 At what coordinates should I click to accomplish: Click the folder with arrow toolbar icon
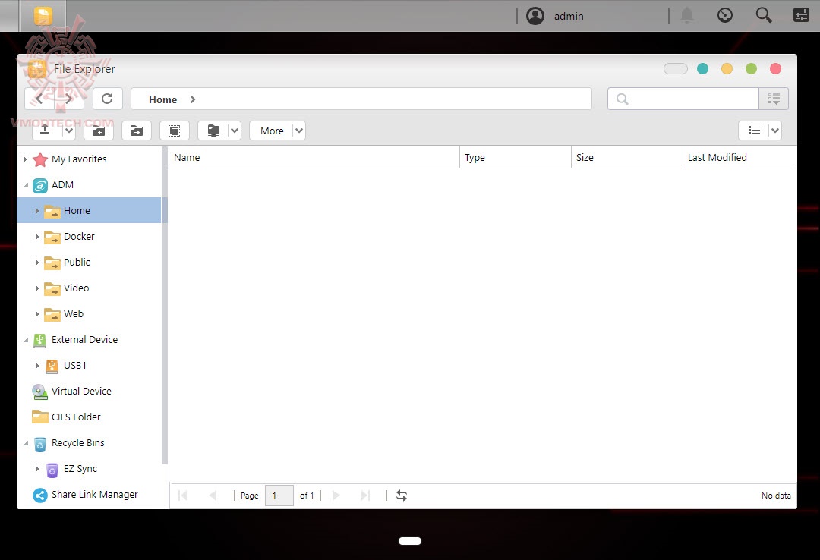[137, 131]
